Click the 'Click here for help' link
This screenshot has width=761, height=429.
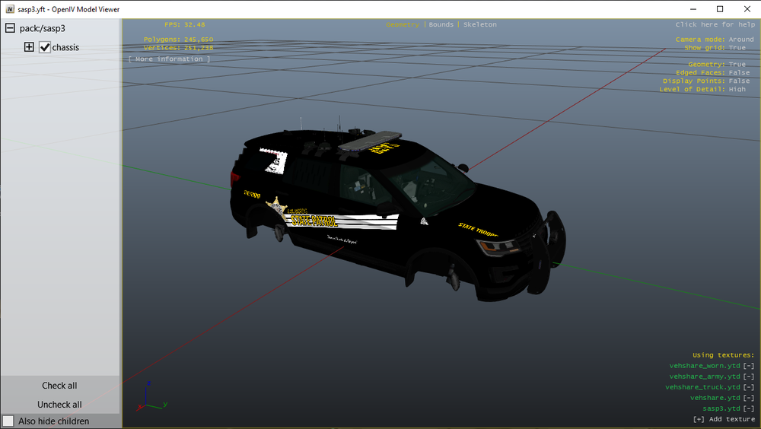coord(715,24)
